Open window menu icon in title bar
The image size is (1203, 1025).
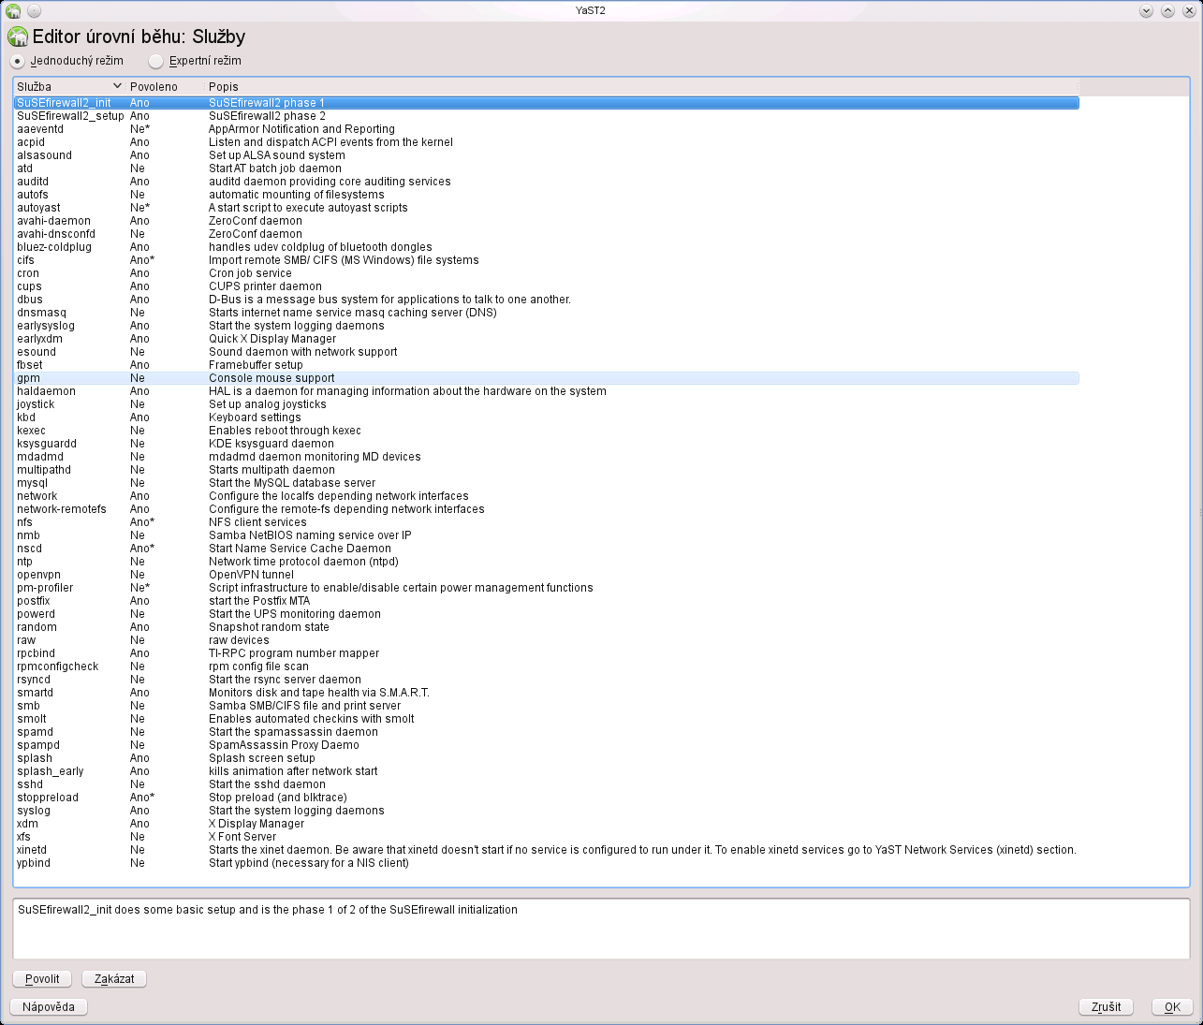13,11
